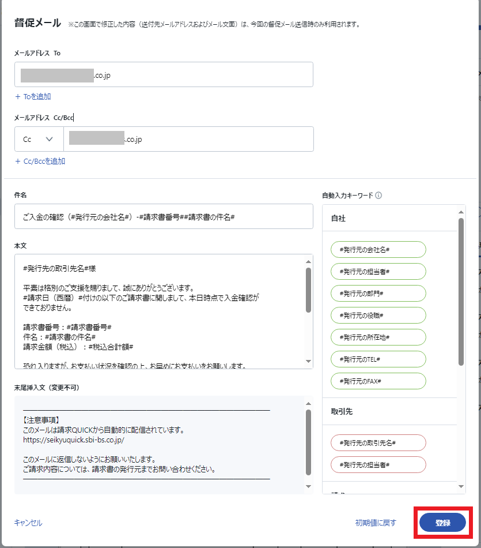Insert keyword #発行元のTEL#
481x548 pixels.
(378, 359)
